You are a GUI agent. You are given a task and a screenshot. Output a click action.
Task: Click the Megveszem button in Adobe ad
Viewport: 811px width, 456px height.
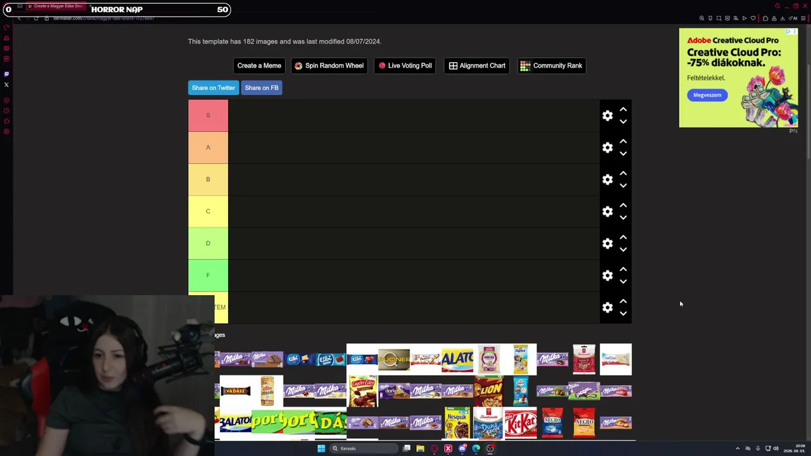(707, 95)
